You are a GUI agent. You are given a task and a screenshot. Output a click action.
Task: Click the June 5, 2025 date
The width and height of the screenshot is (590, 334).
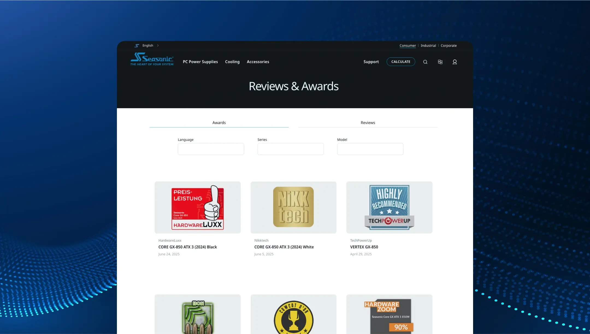tap(264, 254)
